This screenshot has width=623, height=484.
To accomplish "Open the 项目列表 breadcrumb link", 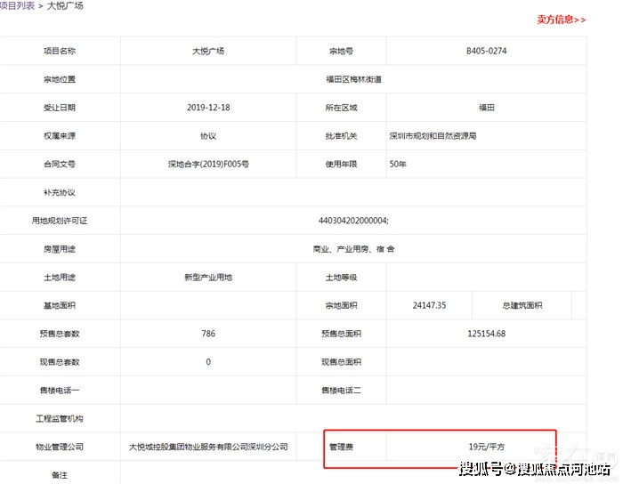I will (18, 5).
